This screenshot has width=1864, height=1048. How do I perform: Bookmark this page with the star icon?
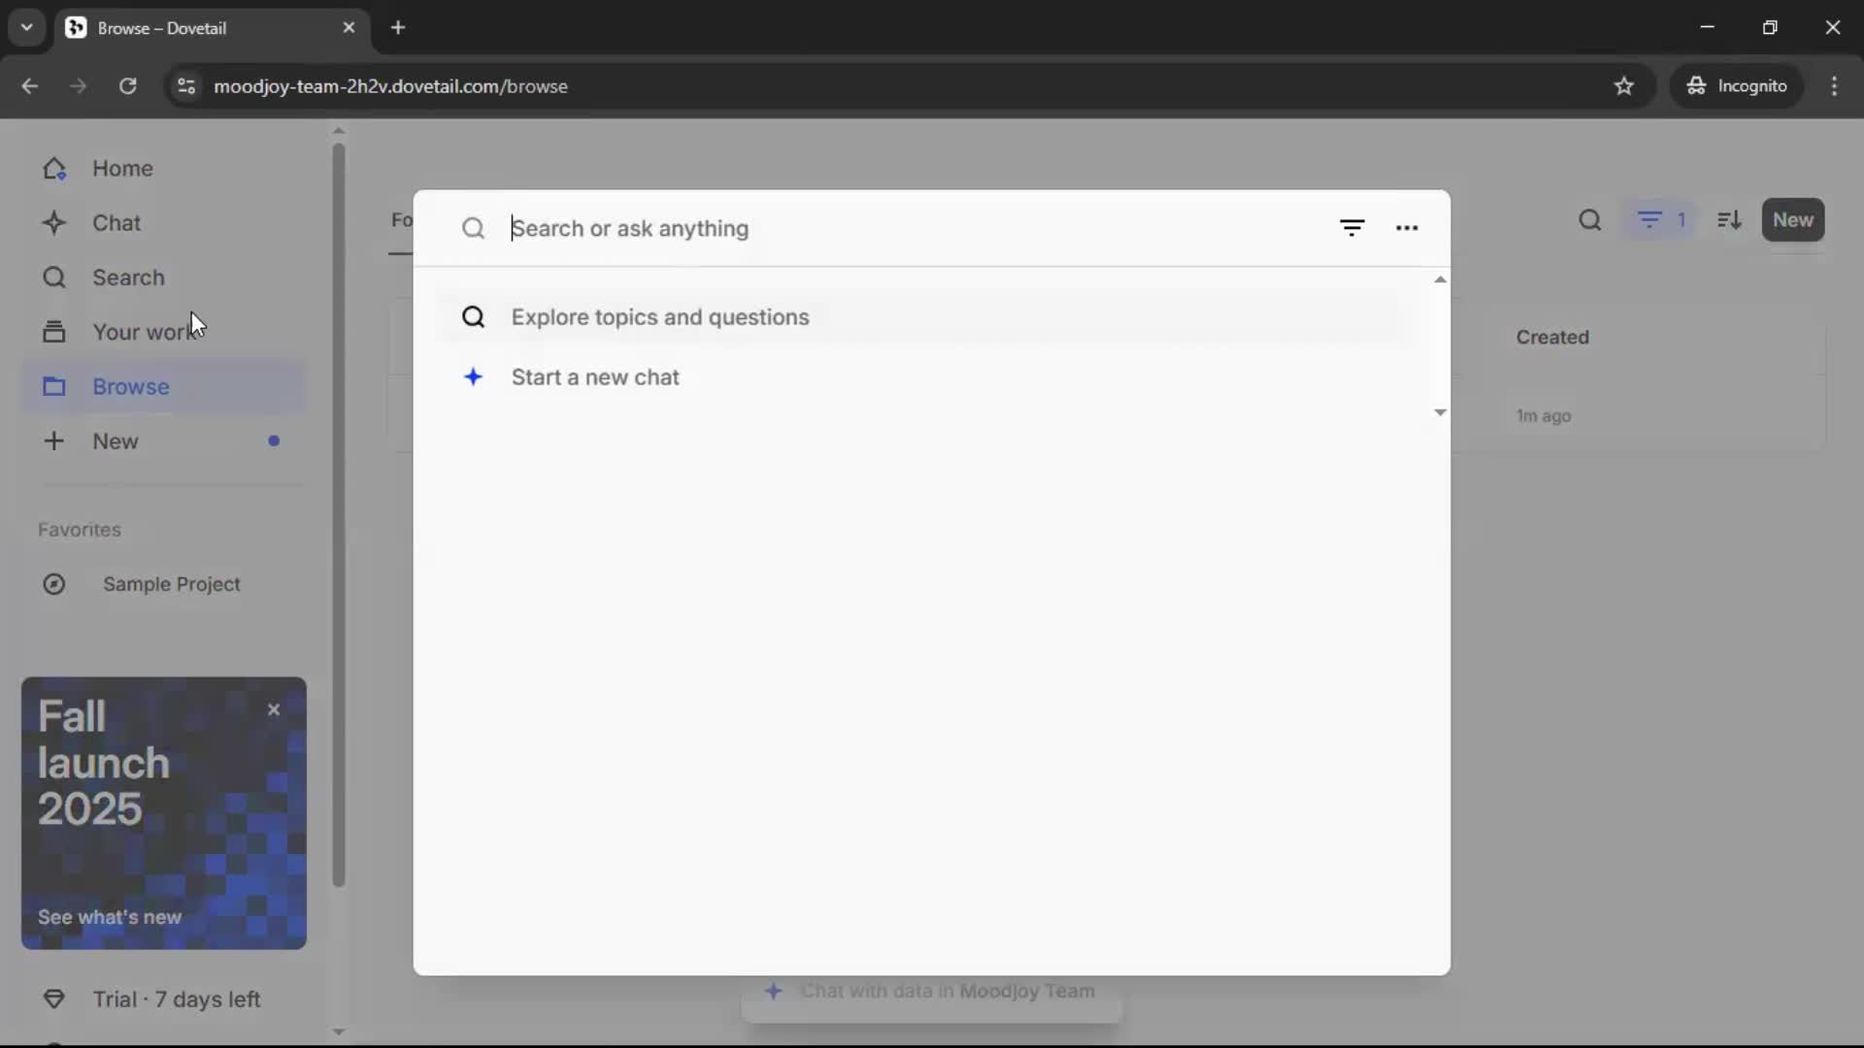click(x=1623, y=86)
